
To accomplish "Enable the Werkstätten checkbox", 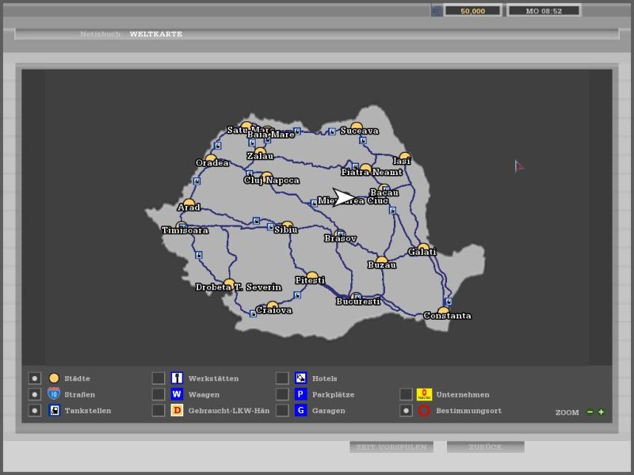I will point(158,378).
